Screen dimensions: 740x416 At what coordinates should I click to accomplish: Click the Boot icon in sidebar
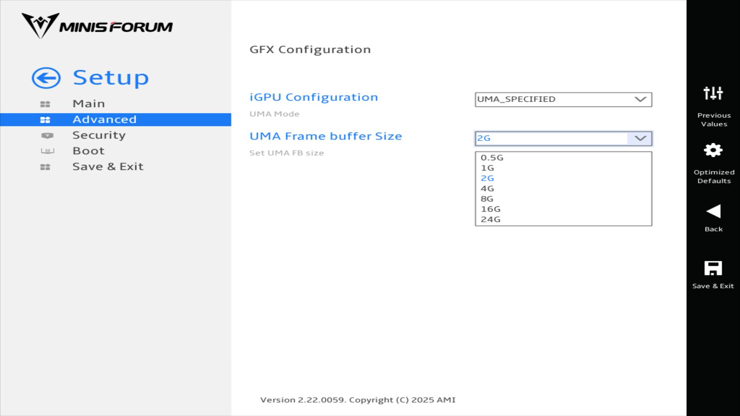click(x=47, y=151)
